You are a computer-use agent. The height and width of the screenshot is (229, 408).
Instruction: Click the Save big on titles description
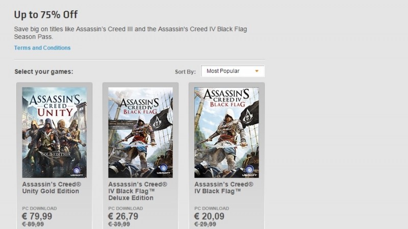tap(131, 33)
